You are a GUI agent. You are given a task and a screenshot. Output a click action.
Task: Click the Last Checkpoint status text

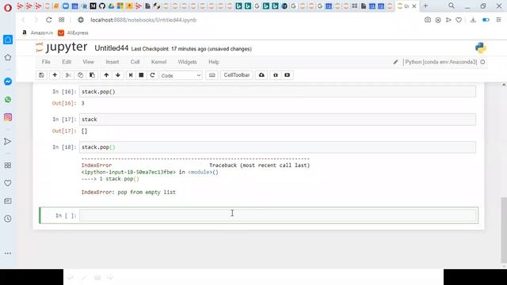point(191,49)
